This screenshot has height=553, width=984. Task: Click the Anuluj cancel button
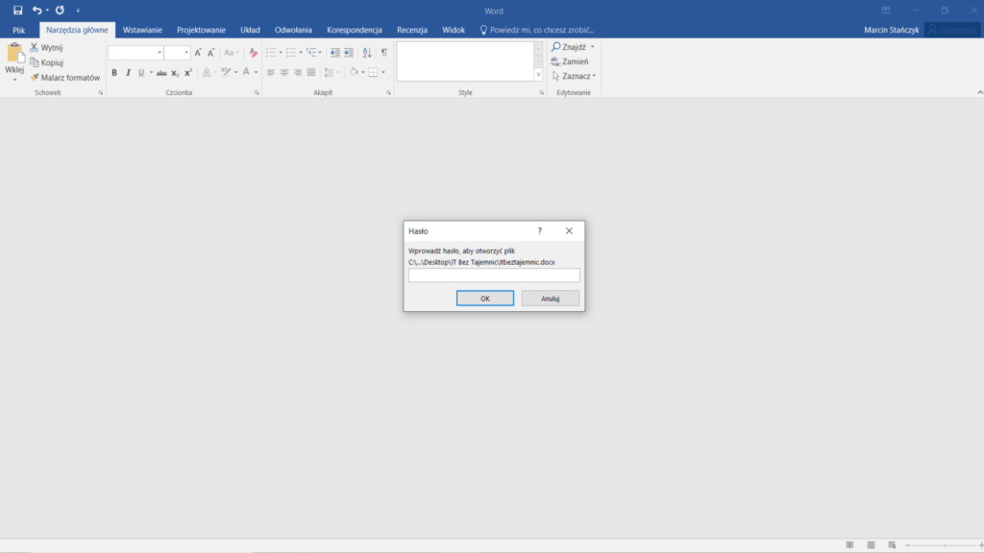(550, 299)
